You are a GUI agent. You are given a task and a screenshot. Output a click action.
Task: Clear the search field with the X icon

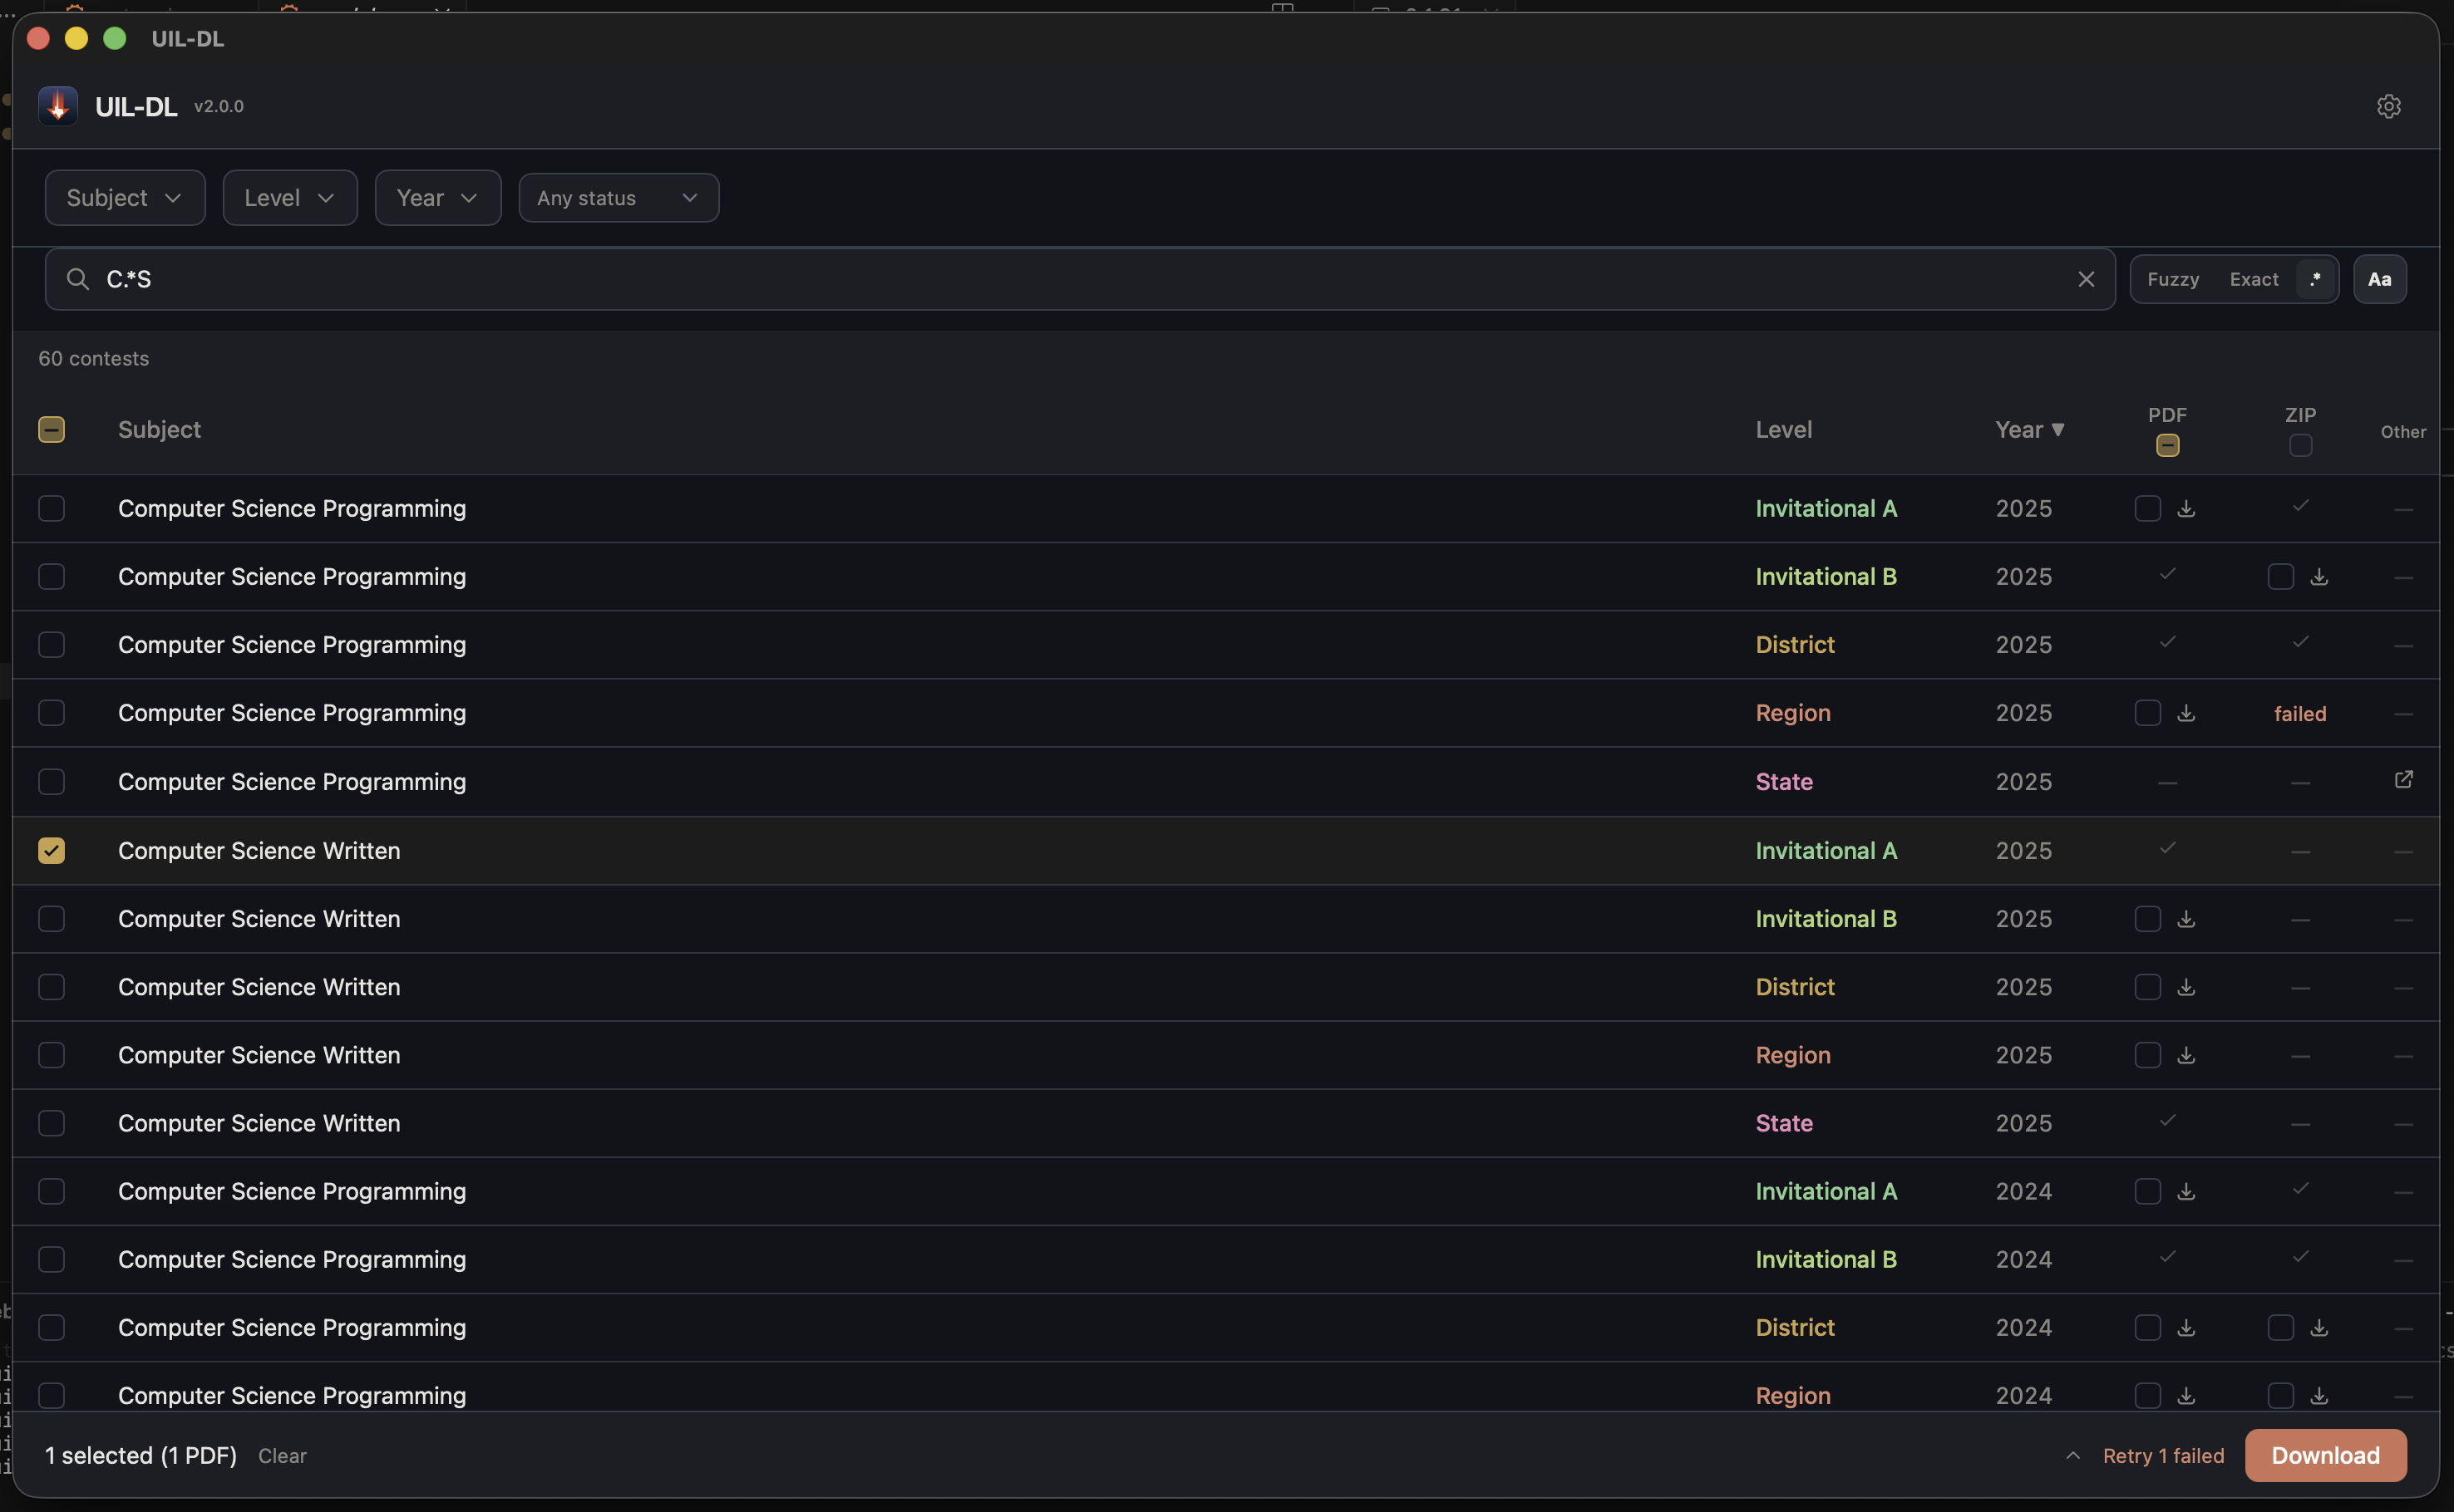pos(2086,279)
